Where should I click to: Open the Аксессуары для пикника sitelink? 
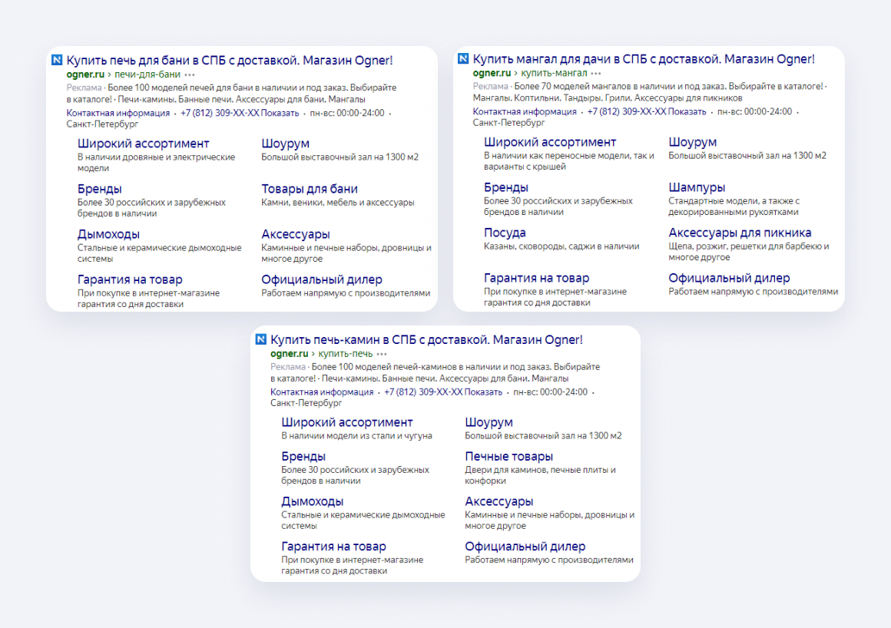point(740,233)
